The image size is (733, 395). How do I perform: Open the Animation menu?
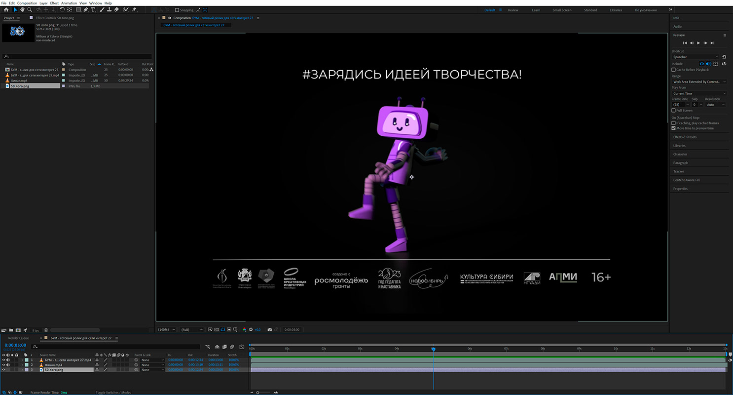coord(69,3)
